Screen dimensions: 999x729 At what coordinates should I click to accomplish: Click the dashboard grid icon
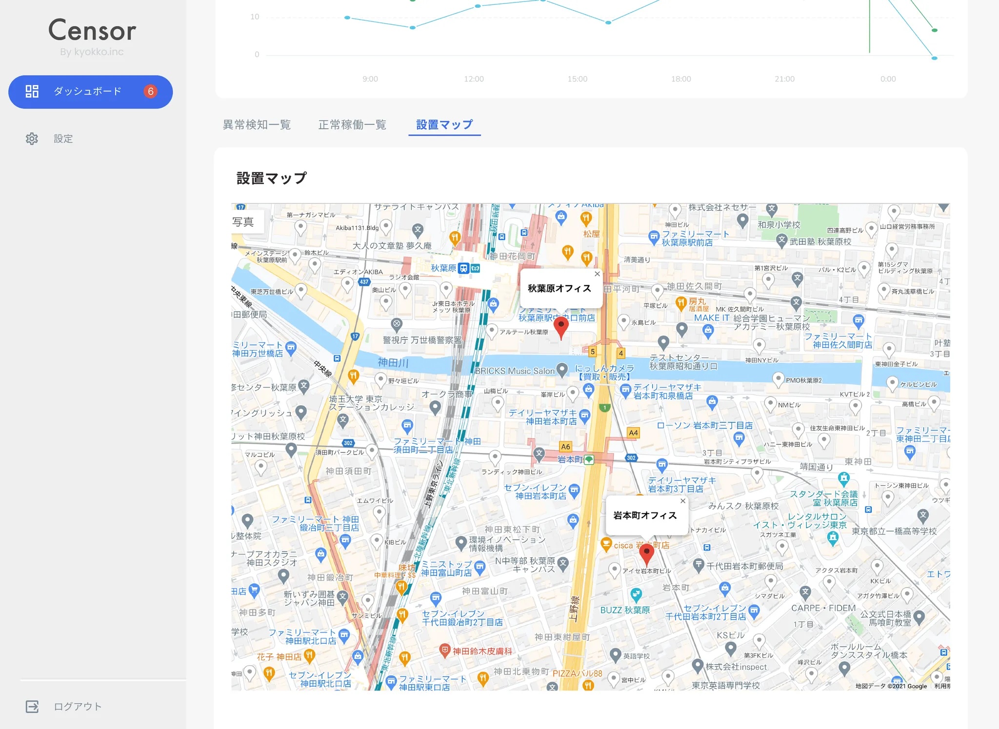(x=32, y=91)
